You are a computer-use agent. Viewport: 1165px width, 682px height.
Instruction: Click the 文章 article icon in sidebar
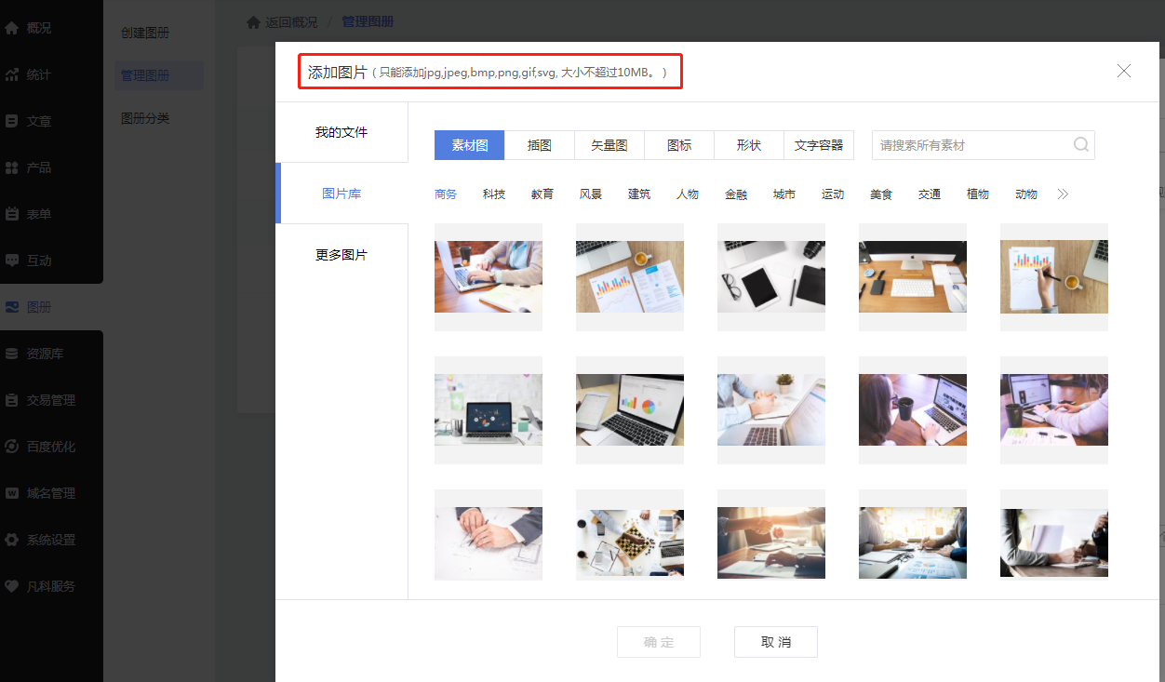click(12, 121)
